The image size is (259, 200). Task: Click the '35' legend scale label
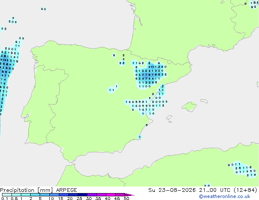pyautogui.click(x=98, y=198)
